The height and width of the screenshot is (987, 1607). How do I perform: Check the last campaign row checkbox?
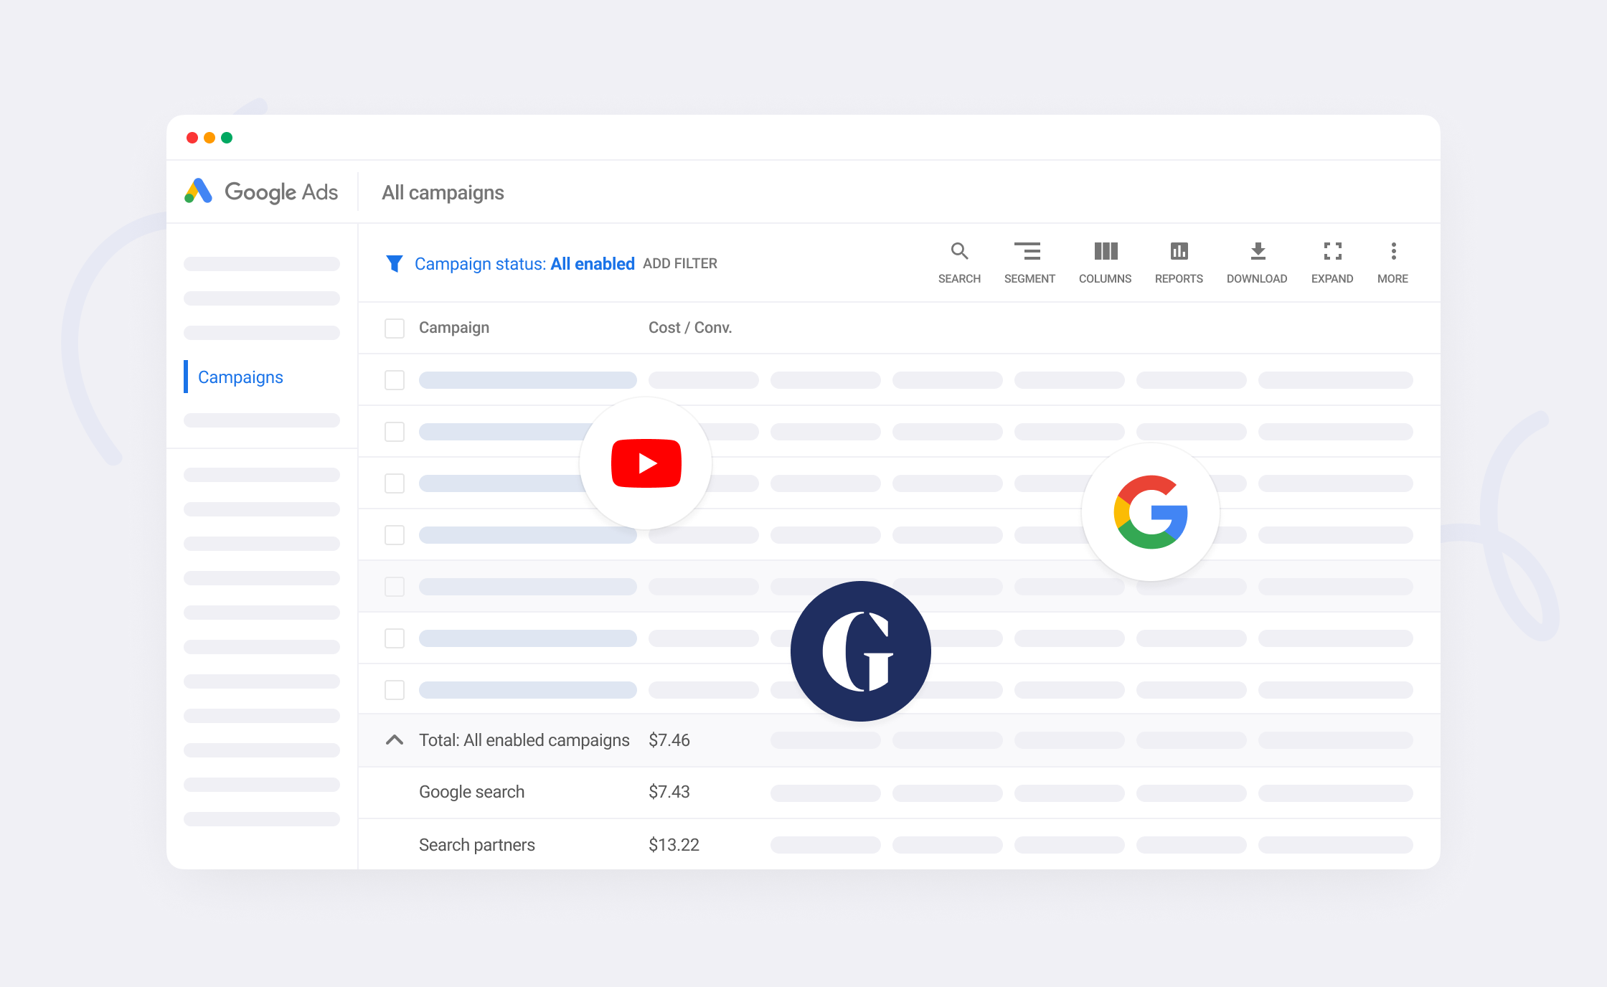click(395, 690)
